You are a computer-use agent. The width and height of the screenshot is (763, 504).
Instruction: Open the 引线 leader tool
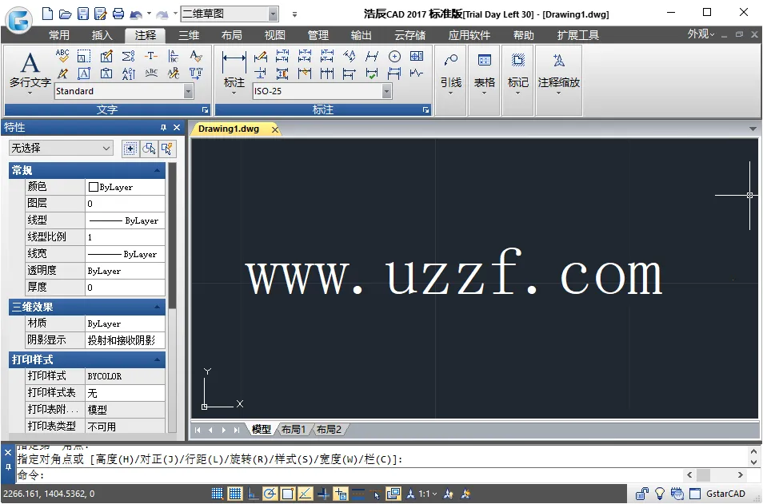[x=450, y=70]
